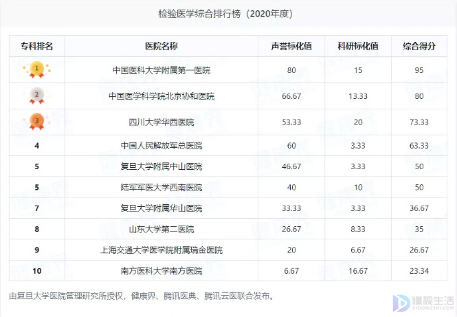The width and height of the screenshot is (457, 317).
Task: Click rank number 5 in 西南医院 row
Action: 36,187
